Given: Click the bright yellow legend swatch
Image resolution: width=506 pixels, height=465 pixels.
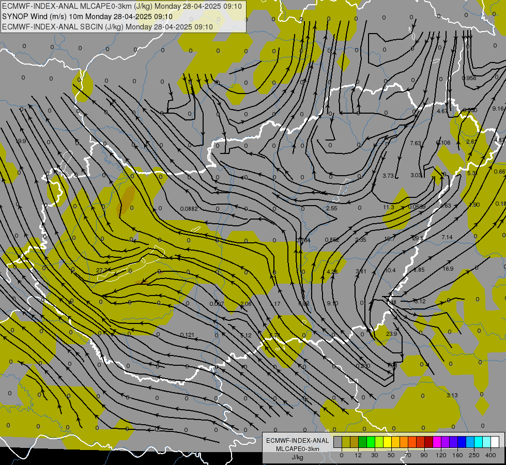Looking at the screenshot, I should [388, 442].
